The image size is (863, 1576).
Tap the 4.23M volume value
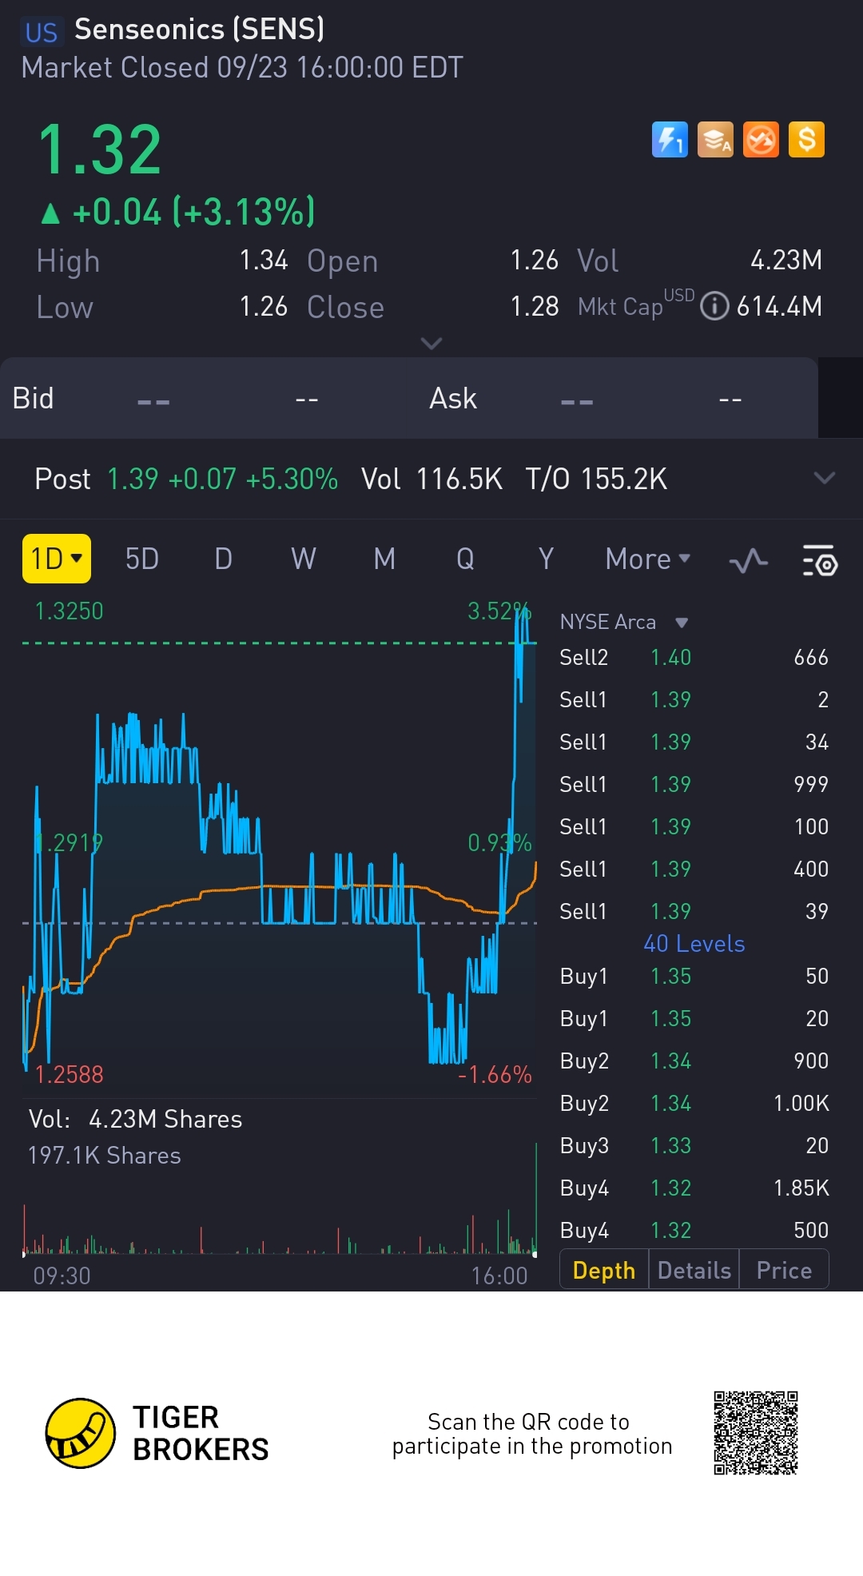click(x=786, y=260)
